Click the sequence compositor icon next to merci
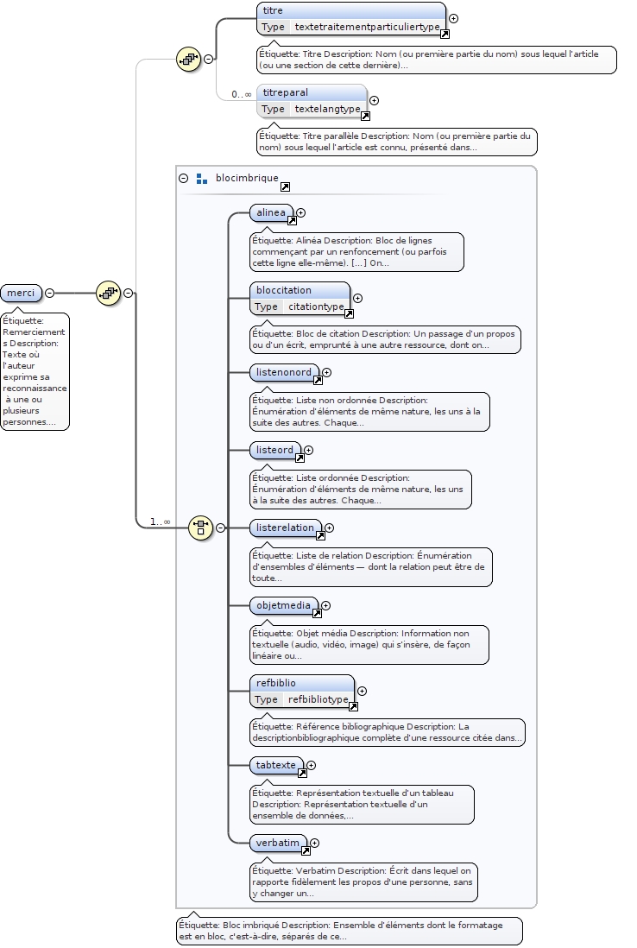The image size is (637, 948). (107, 293)
